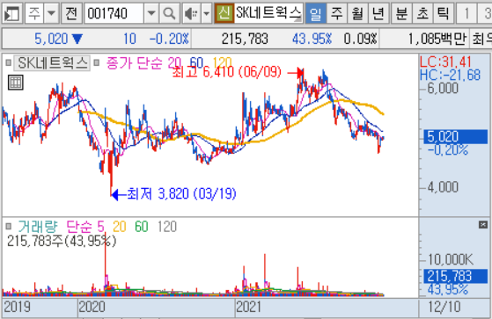
Task: Click the 신 badge icon
Action: click(224, 13)
